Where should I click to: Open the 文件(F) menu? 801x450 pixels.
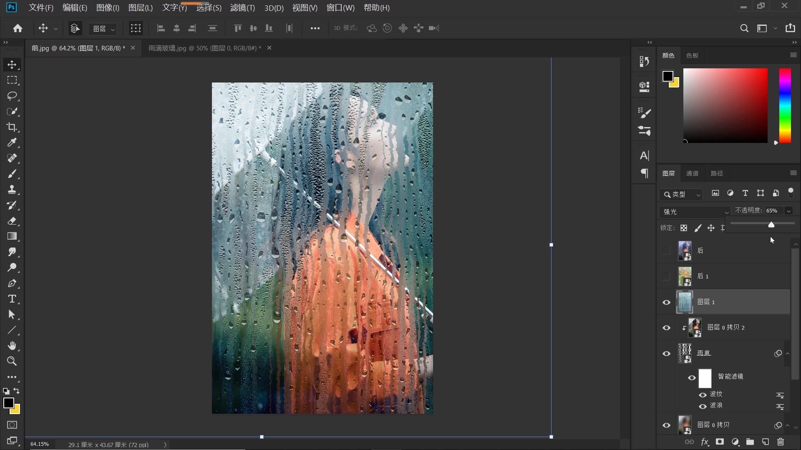[x=41, y=7]
